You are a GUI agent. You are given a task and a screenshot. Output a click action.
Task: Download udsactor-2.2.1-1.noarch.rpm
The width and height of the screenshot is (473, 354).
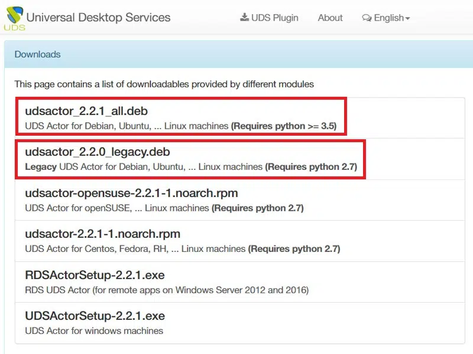102,234
